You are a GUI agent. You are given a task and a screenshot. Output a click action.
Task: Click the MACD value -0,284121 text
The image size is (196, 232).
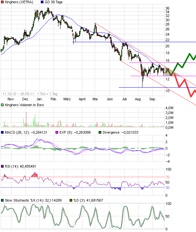click(39, 132)
